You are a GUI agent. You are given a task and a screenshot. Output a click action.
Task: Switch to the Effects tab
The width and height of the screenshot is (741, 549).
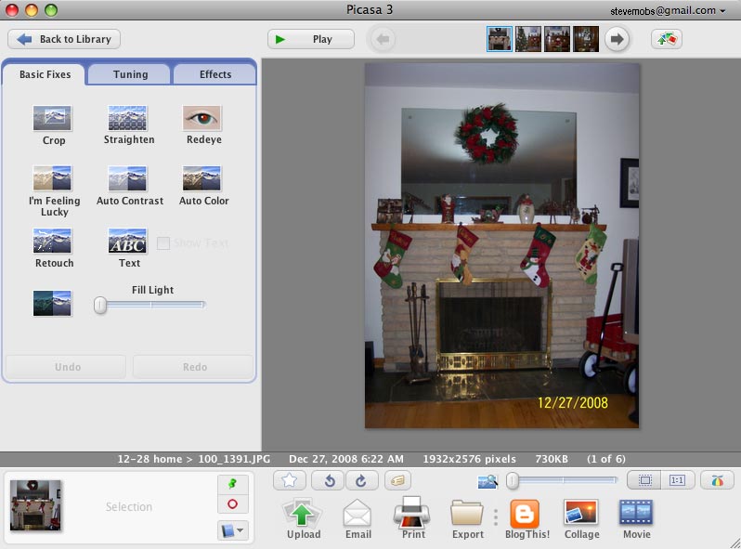[x=215, y=74]
